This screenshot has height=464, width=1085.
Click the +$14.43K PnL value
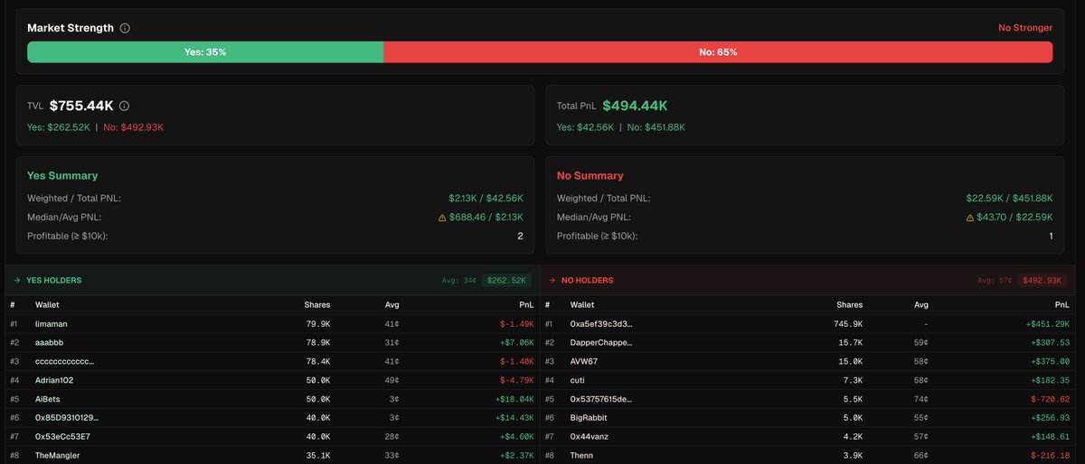pyautogui.click(x=515, y=417)
